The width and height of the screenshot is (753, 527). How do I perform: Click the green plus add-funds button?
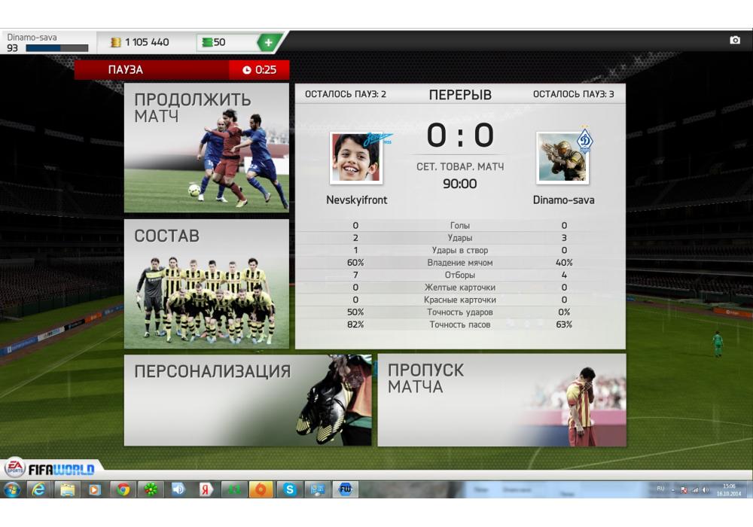(x=270, y=42)
